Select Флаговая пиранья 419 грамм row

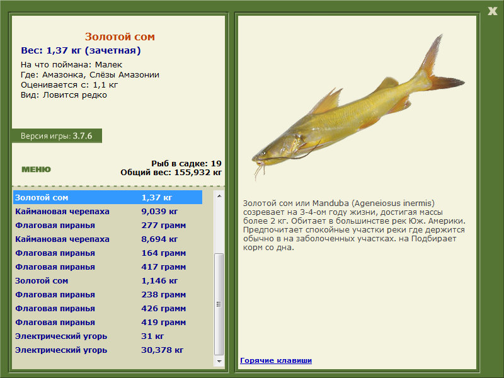point(108,322)
